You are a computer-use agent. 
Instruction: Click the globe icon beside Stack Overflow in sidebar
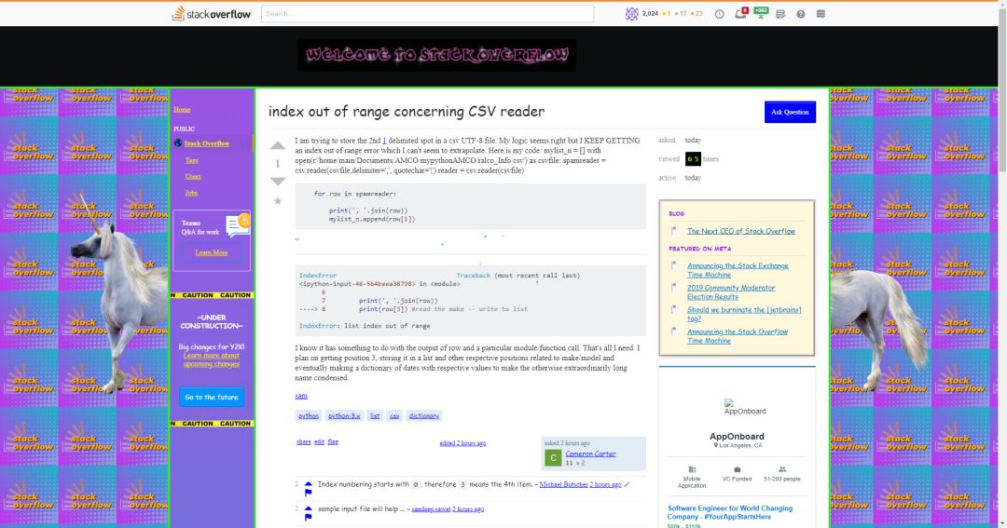point(178,143)
